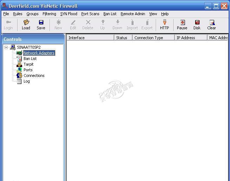The height and width of the screenshot is (181, 230).
Task: Click the Delete X toolbar icon
Action: 88,22
